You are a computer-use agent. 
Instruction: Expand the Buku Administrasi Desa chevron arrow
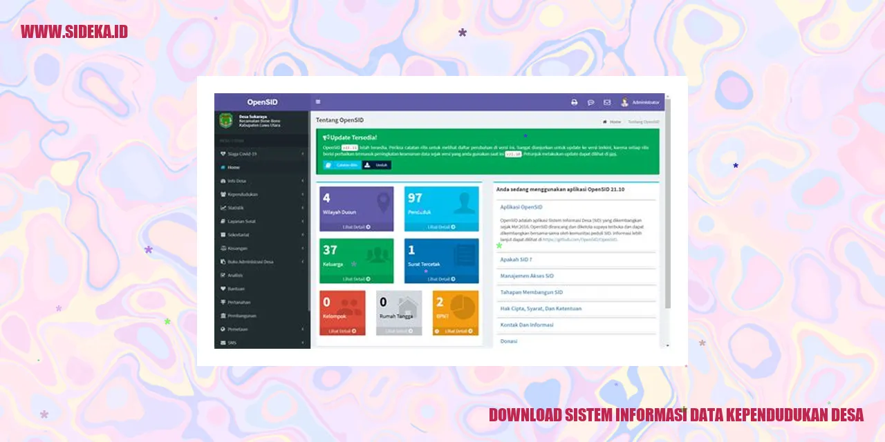click(303, 262)
